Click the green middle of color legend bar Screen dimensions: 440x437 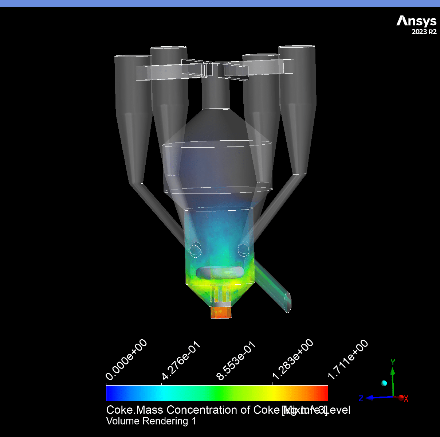coord(217,393)
